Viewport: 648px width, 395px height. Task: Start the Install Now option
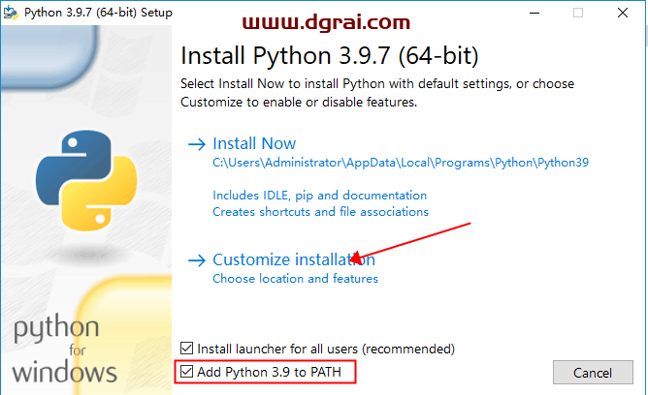tap(254, 143)
